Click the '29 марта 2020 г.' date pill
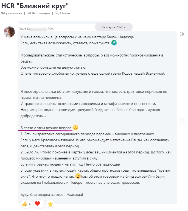 pyautogui.click(x=114, y=27)
